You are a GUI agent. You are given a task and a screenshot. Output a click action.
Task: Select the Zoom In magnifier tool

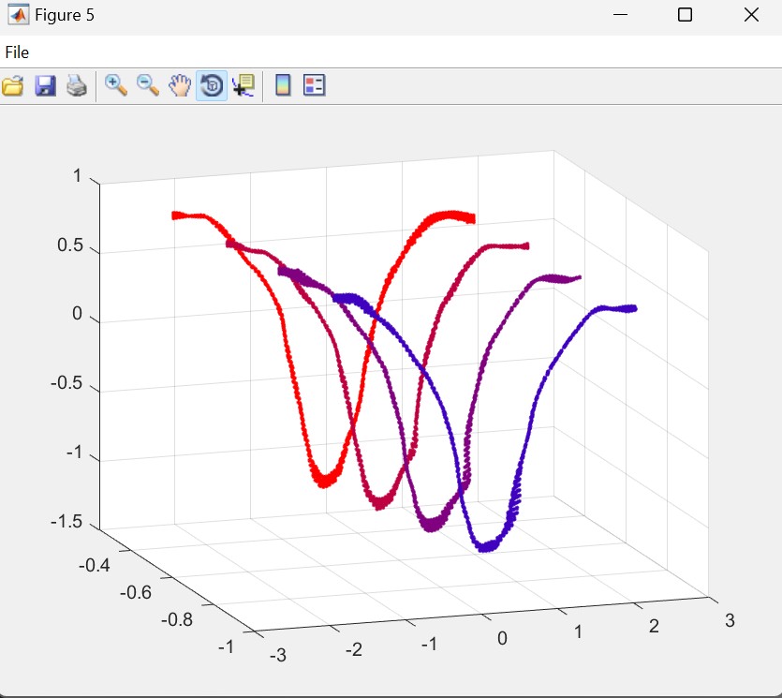point(116,86)
